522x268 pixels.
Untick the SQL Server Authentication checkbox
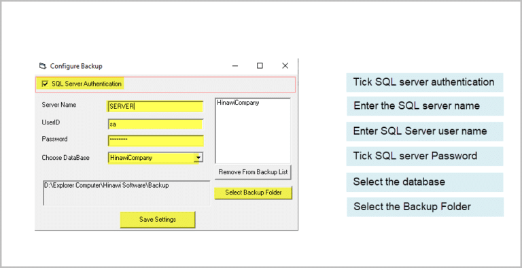pos(45,84)
